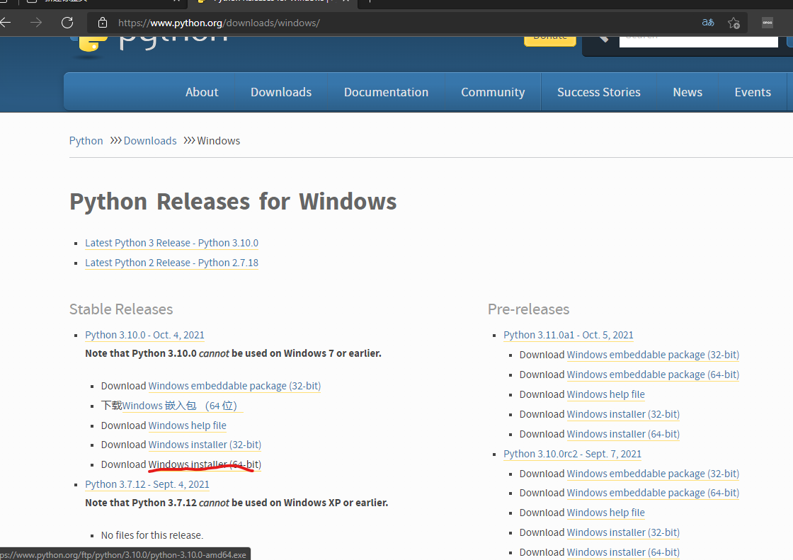Open Python 3.7.12 - Sept. 4, 2021 link
The height and width of the screenshot is (560, 793).
pyautogui.click(x=147, y=484)
